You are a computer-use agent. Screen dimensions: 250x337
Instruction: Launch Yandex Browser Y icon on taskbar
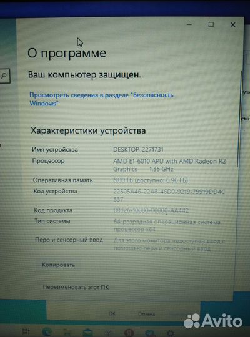[x=109, y=333]
